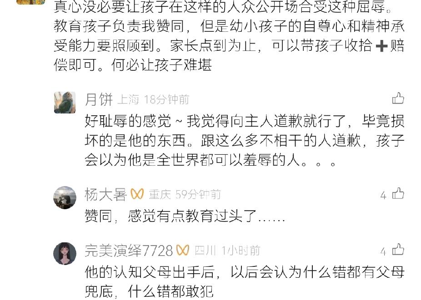Image resolution: width=421 pixels, height=300 pixels.
Task: Tap the like count on 完美演绎7728's comment
Action: coord(383,251)
